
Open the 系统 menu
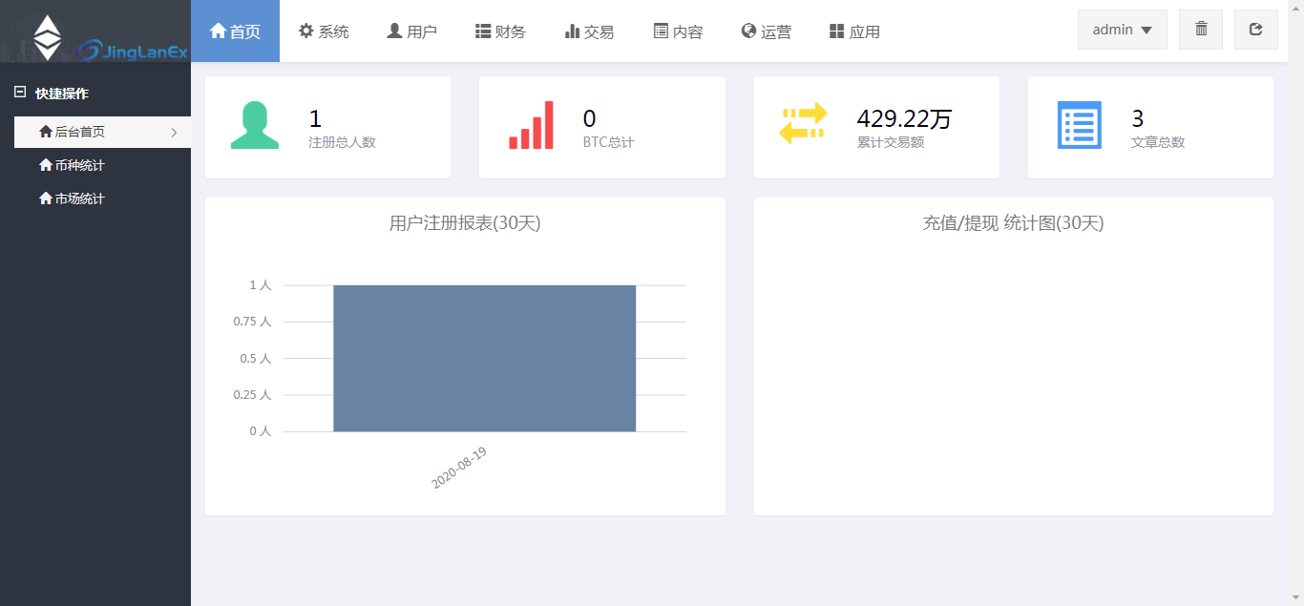point(324,31)
